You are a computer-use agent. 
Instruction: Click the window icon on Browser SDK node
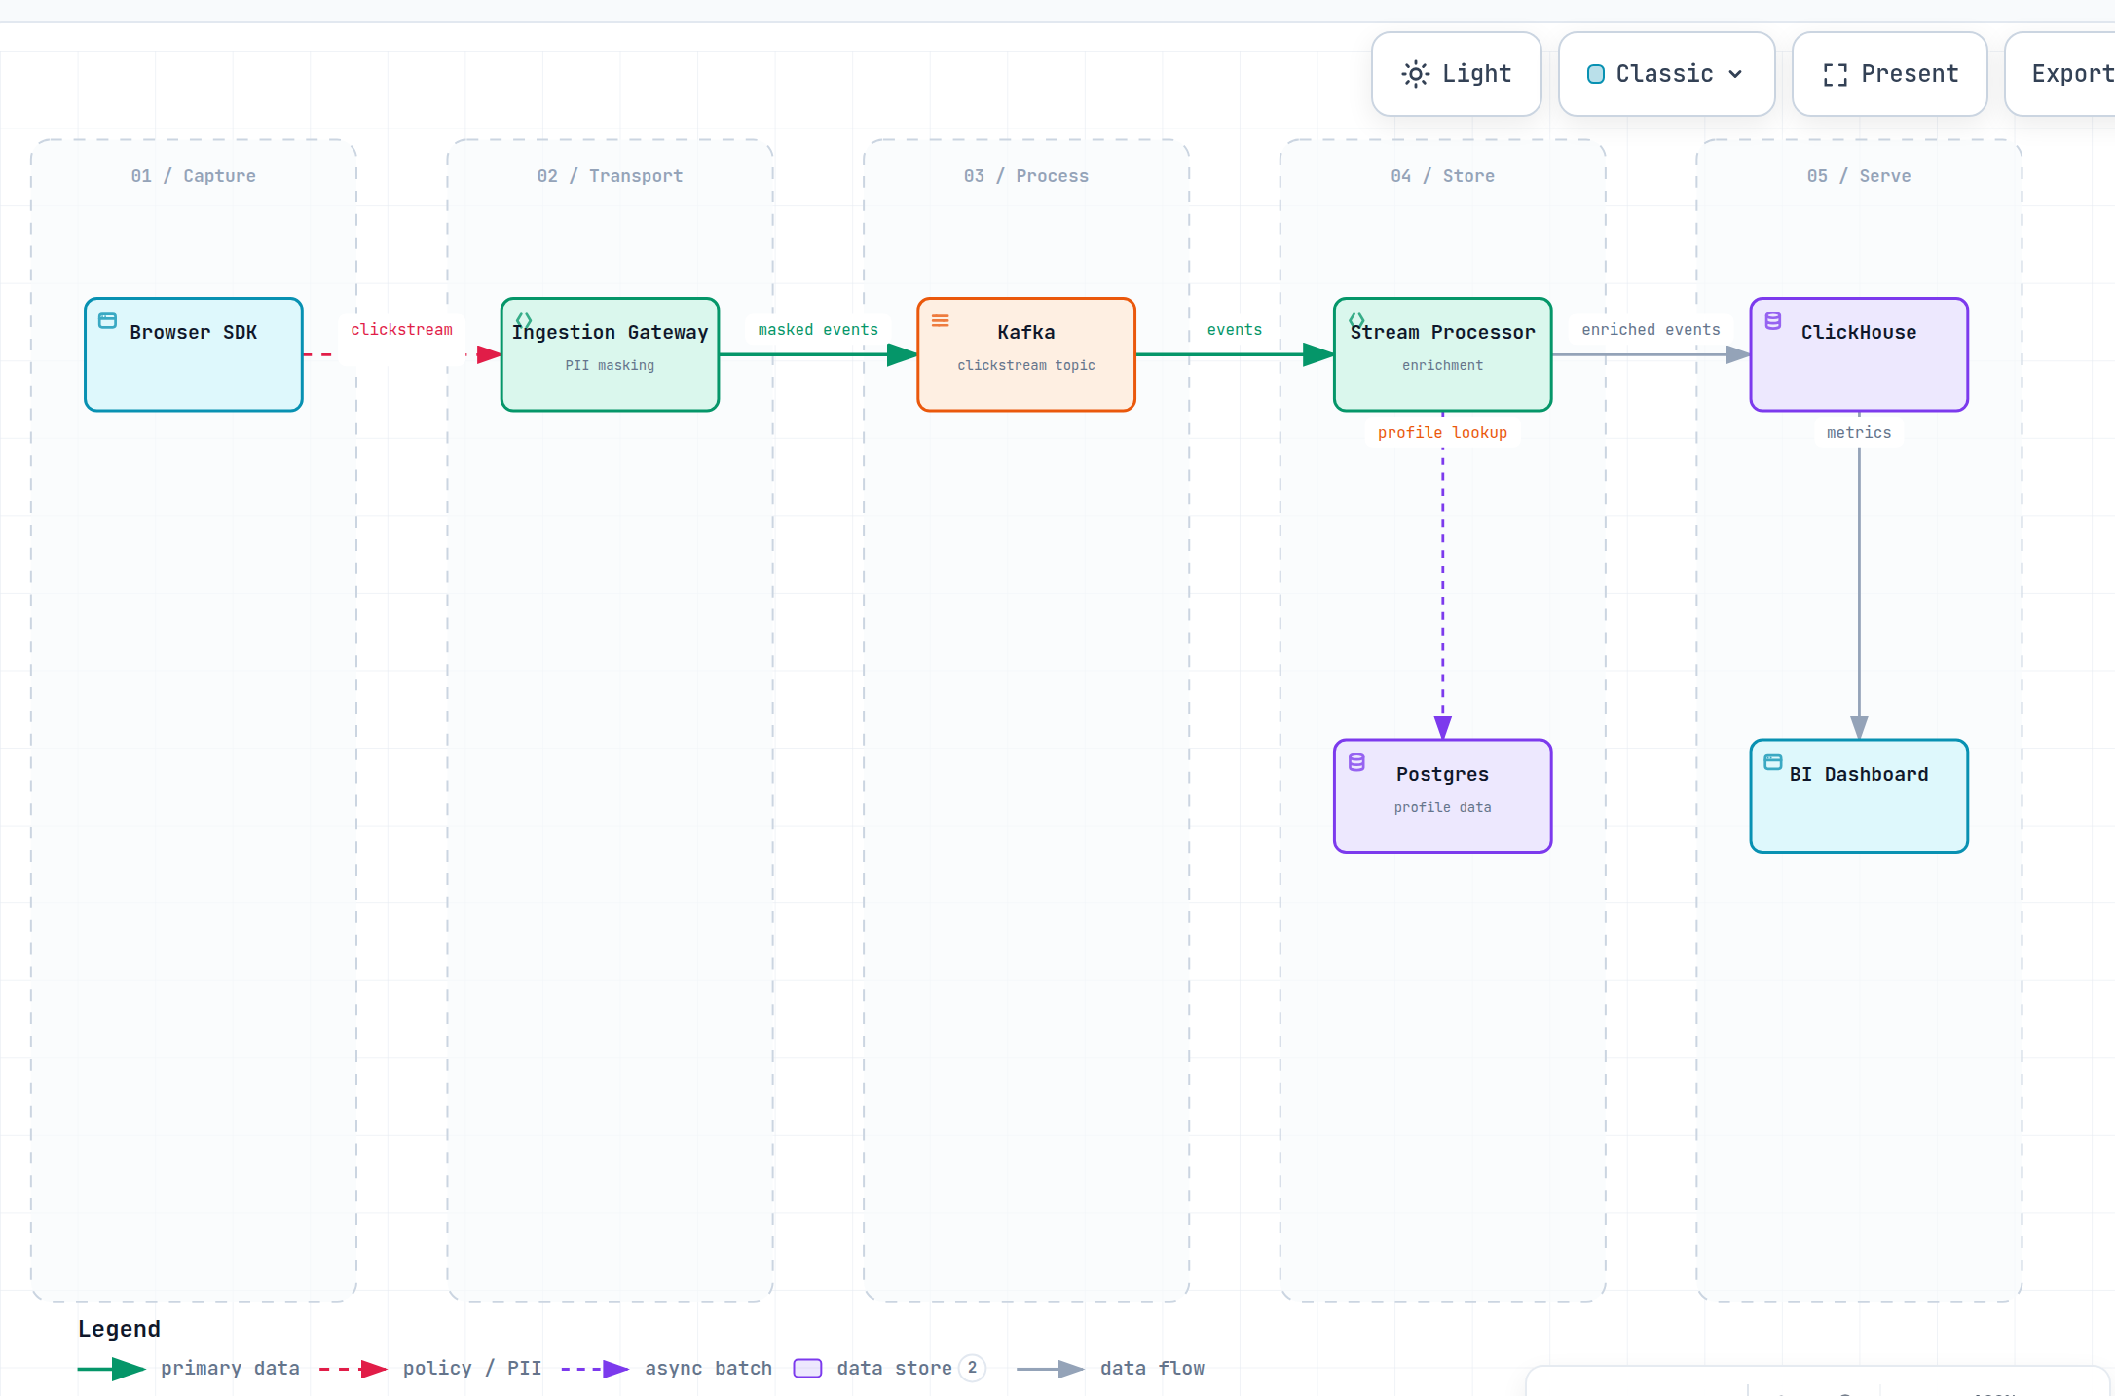pyautogui.click(x=108, y=320)
